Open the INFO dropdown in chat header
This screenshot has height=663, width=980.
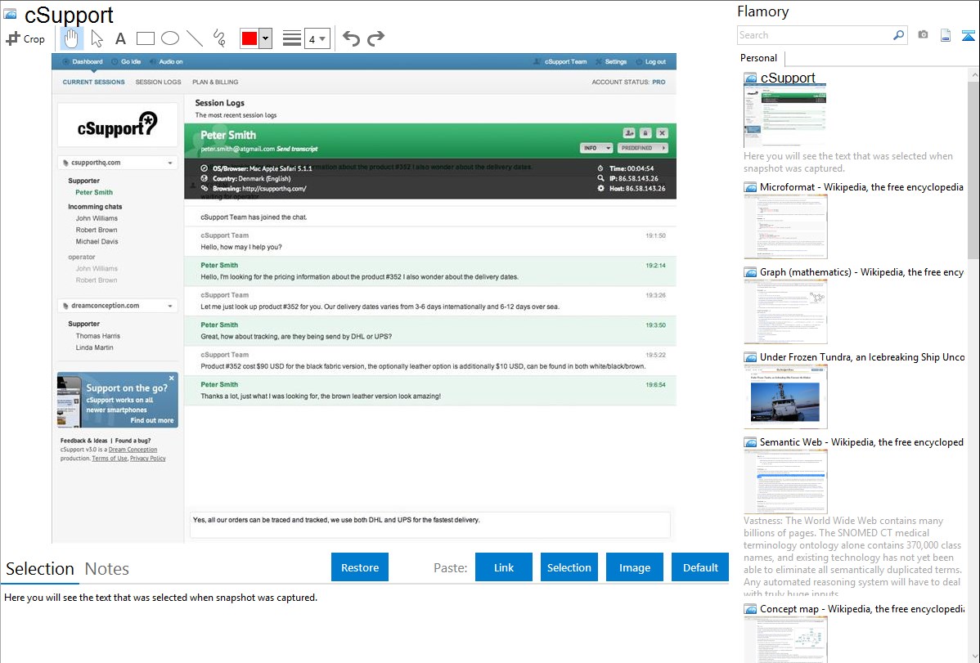point(596,148)
